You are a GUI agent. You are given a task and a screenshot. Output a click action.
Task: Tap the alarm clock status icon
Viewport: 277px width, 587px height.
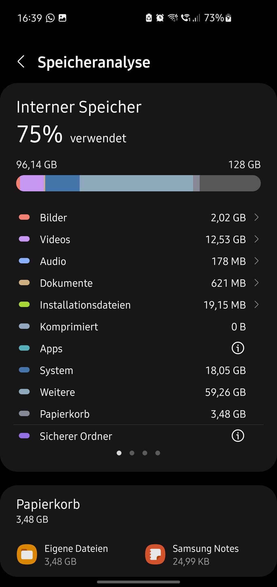coord(159,18)
